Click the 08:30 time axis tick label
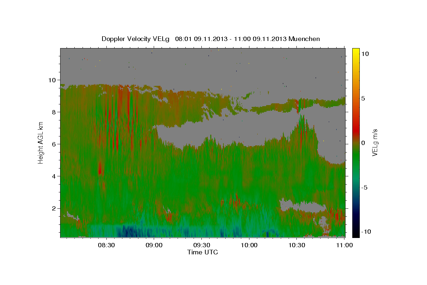This screenshot has height=285, width=427. click(106, 245)
